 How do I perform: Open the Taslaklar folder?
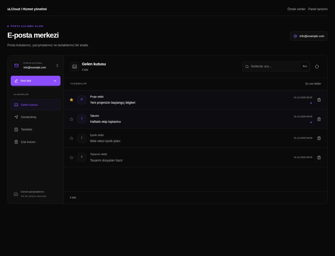point(36,129)
